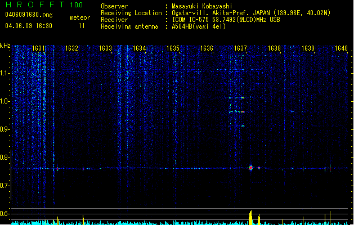Screen dimensions: 354x225
Task: Click the 1637 time axis label
Action: pyautogui.click(x=240, y=48)
